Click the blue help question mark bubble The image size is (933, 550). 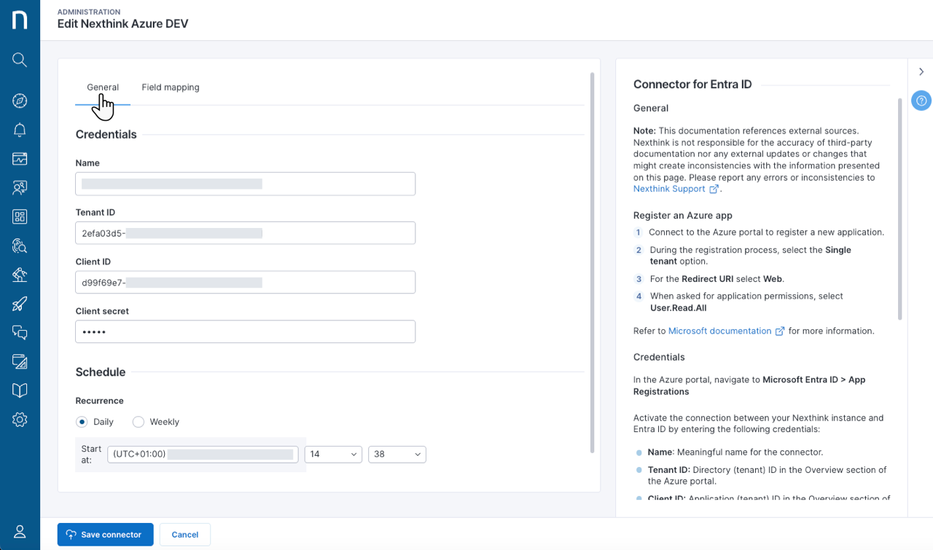921,101
